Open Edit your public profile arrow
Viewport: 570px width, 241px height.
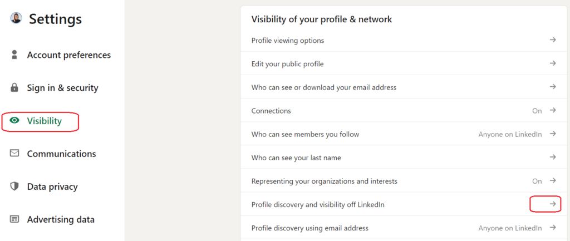(x=553, y=63)
